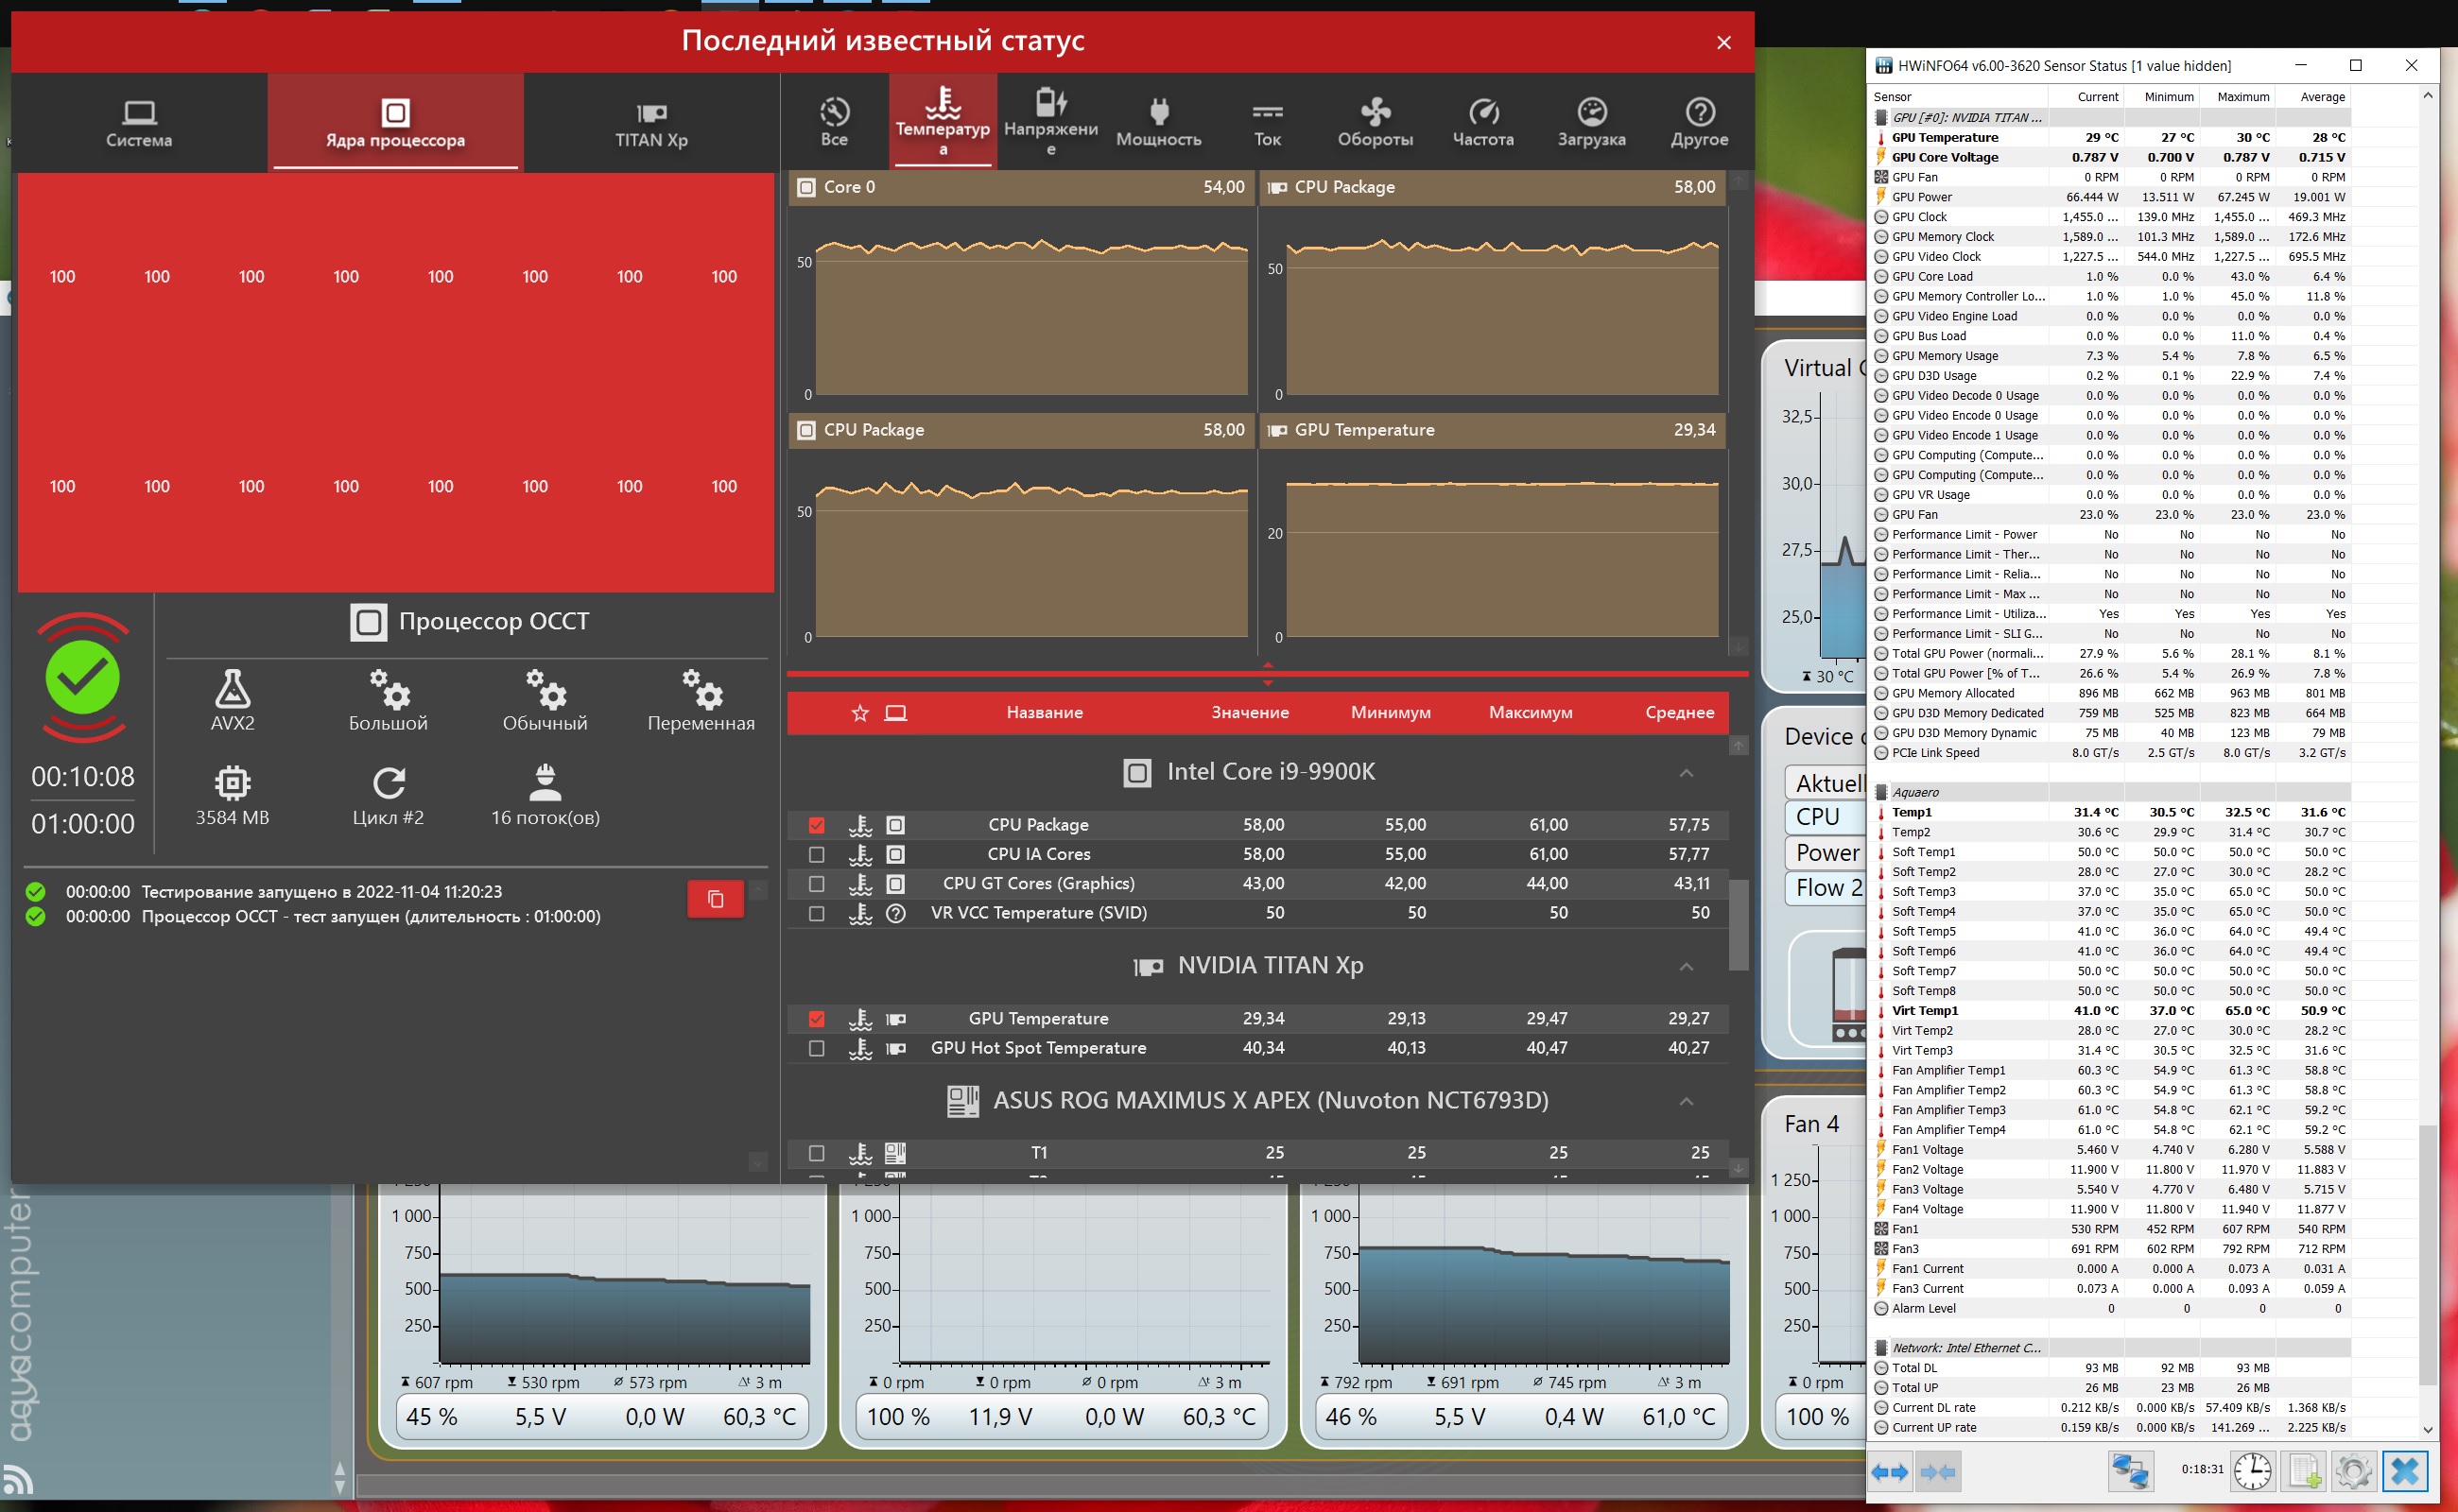The image size is (2458, 1512).
Task: Switch to the TITAN Xp tab
Action: click(x=651, y=122)
